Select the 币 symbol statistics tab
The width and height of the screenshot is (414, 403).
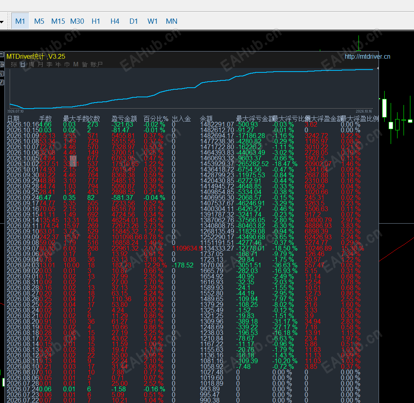click(67, 64)
